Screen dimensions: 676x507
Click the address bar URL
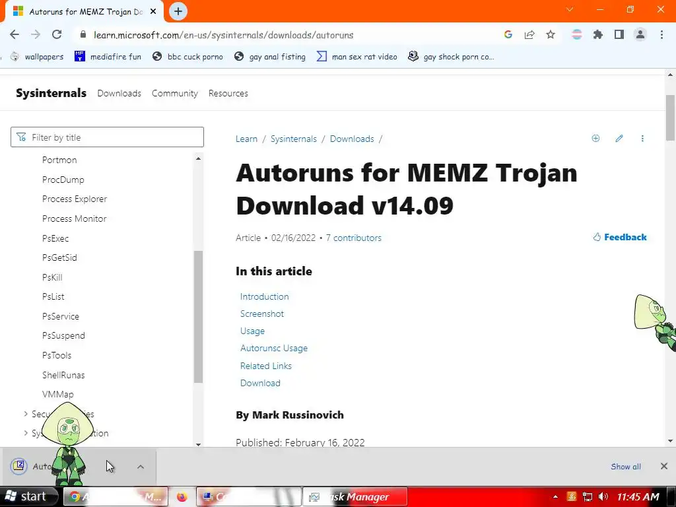click(224, 35)
